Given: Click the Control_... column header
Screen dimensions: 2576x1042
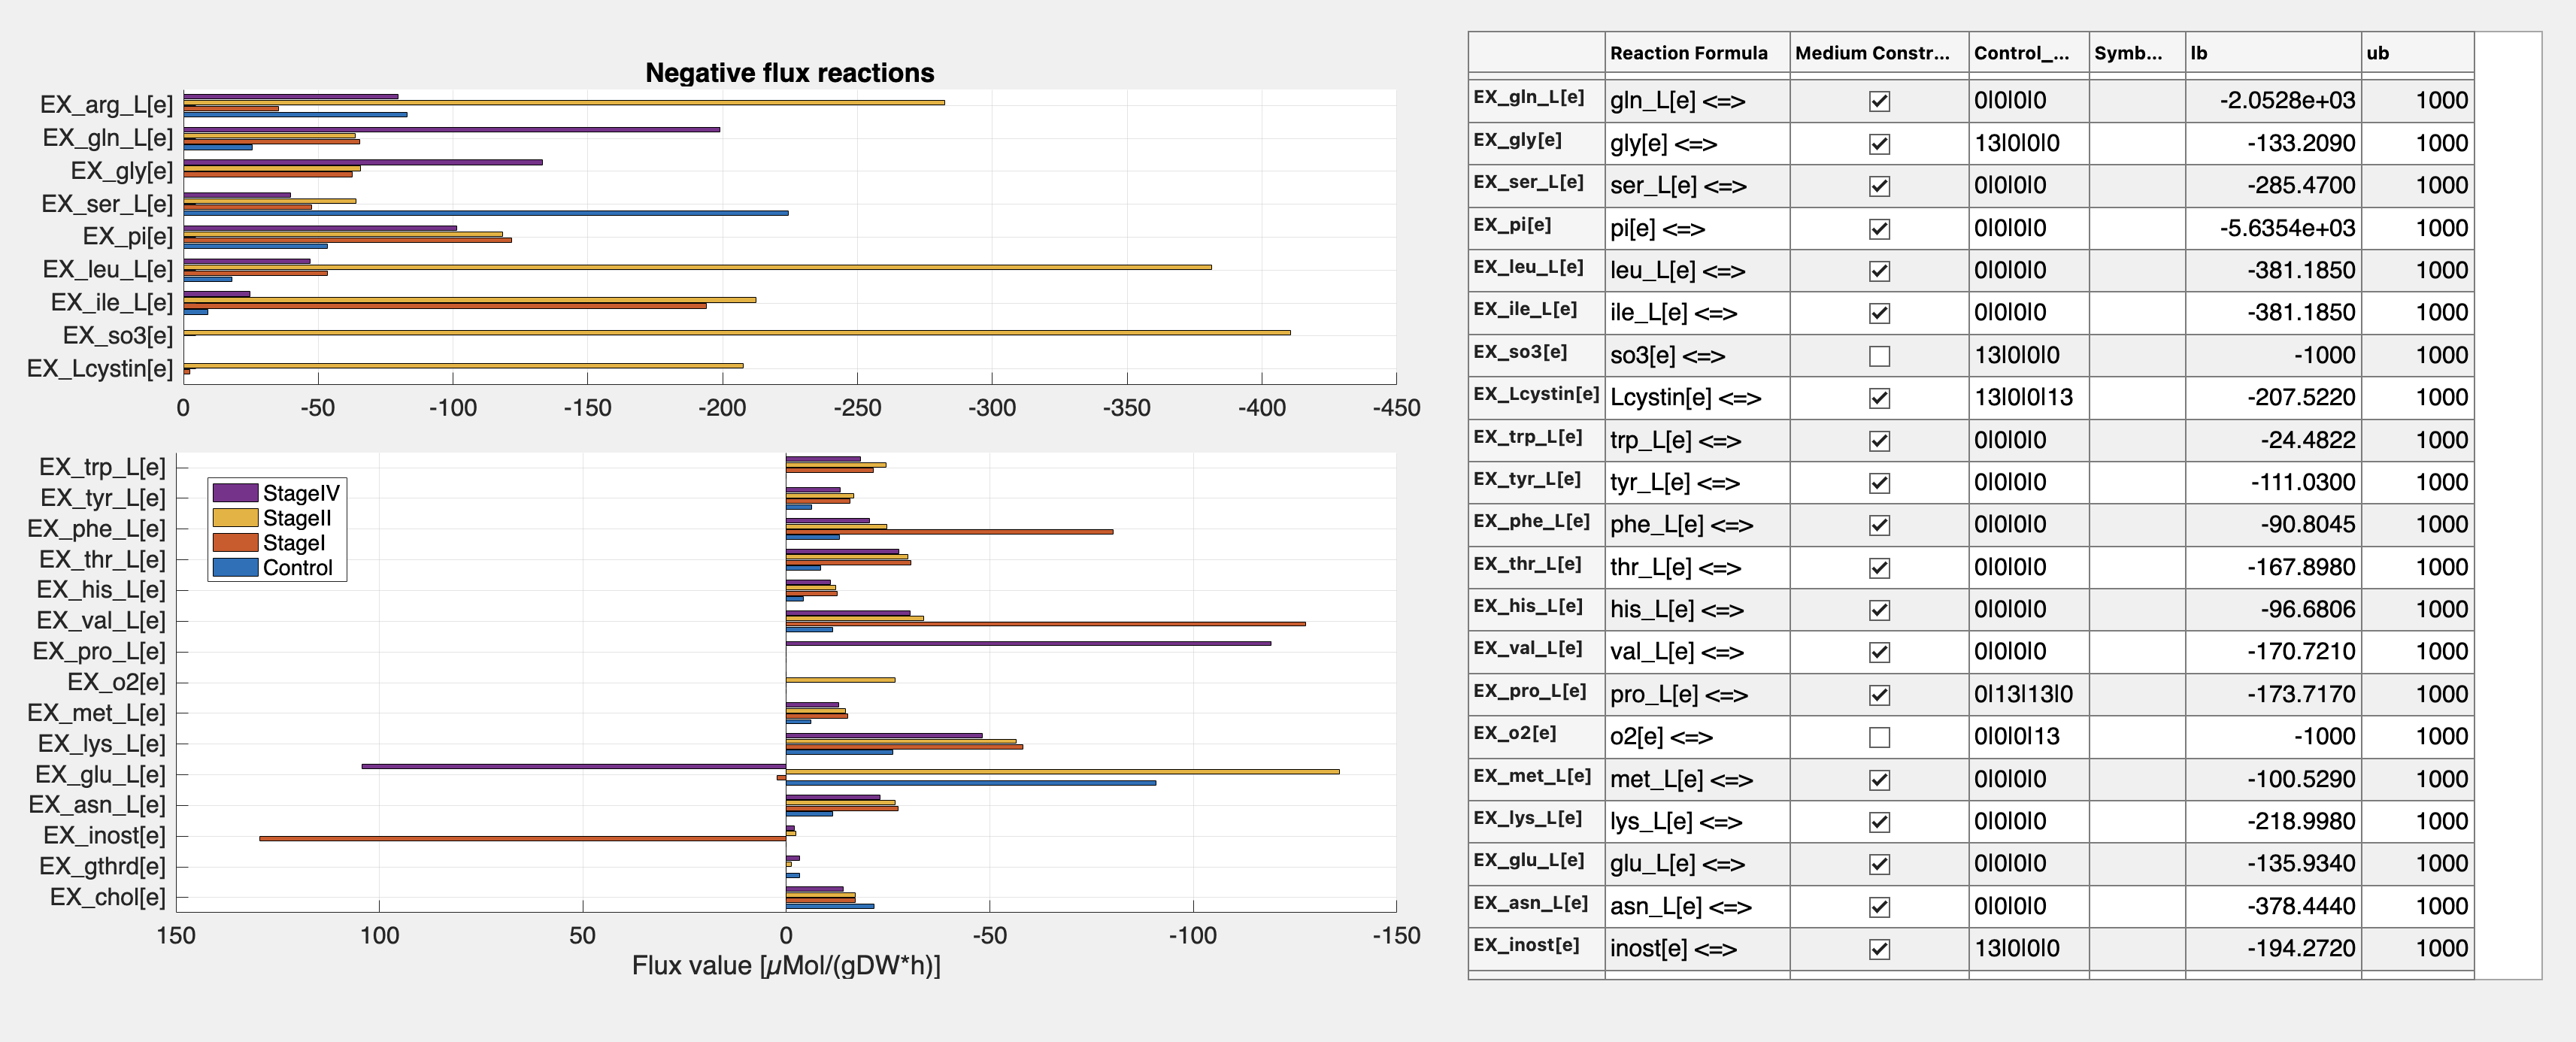Looking at the screenshot, I should coord(2029,53).
